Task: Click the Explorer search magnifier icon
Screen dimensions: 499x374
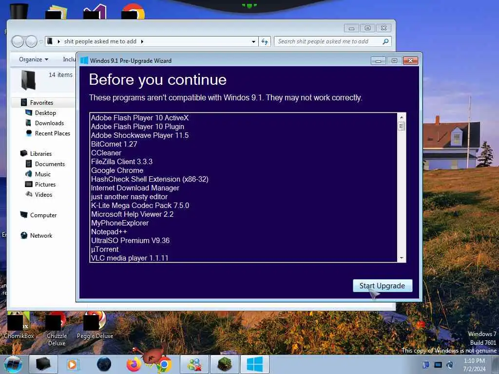Action: (x=385, y=41)
